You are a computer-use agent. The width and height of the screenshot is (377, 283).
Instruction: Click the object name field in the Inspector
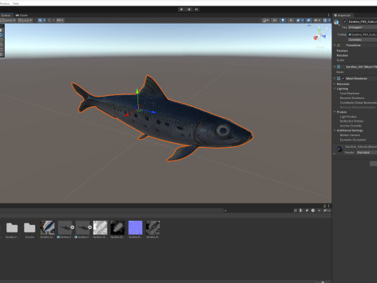pyautogui.click(x=362, y=21)
